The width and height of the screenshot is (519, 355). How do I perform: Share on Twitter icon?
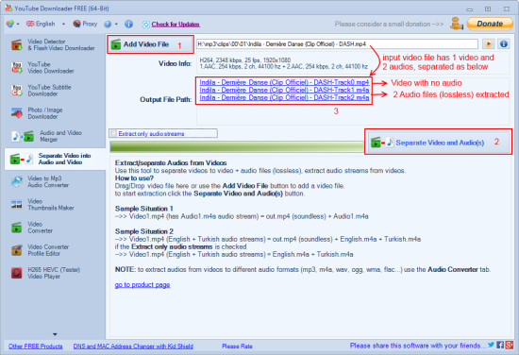492,345
